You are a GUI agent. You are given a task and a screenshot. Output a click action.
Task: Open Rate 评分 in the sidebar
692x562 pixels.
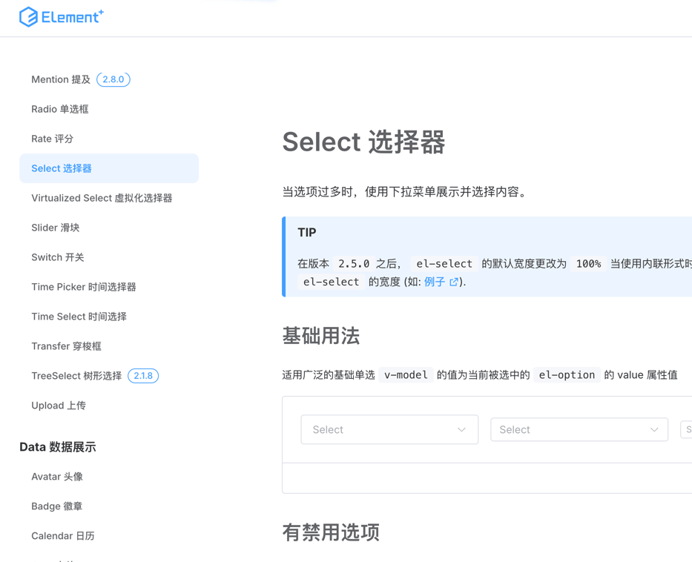coord(52,139)
